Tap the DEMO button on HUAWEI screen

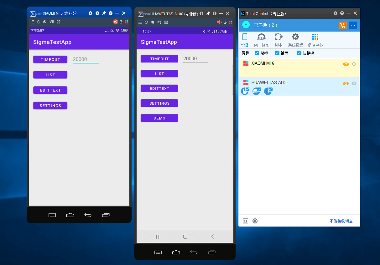(x=159, y=118)
